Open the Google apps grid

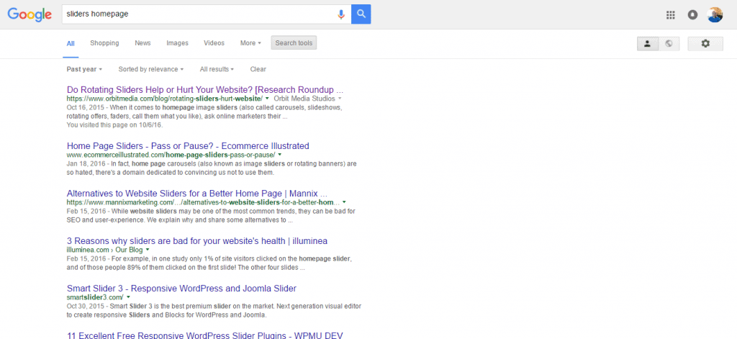(x=671, y=14)
